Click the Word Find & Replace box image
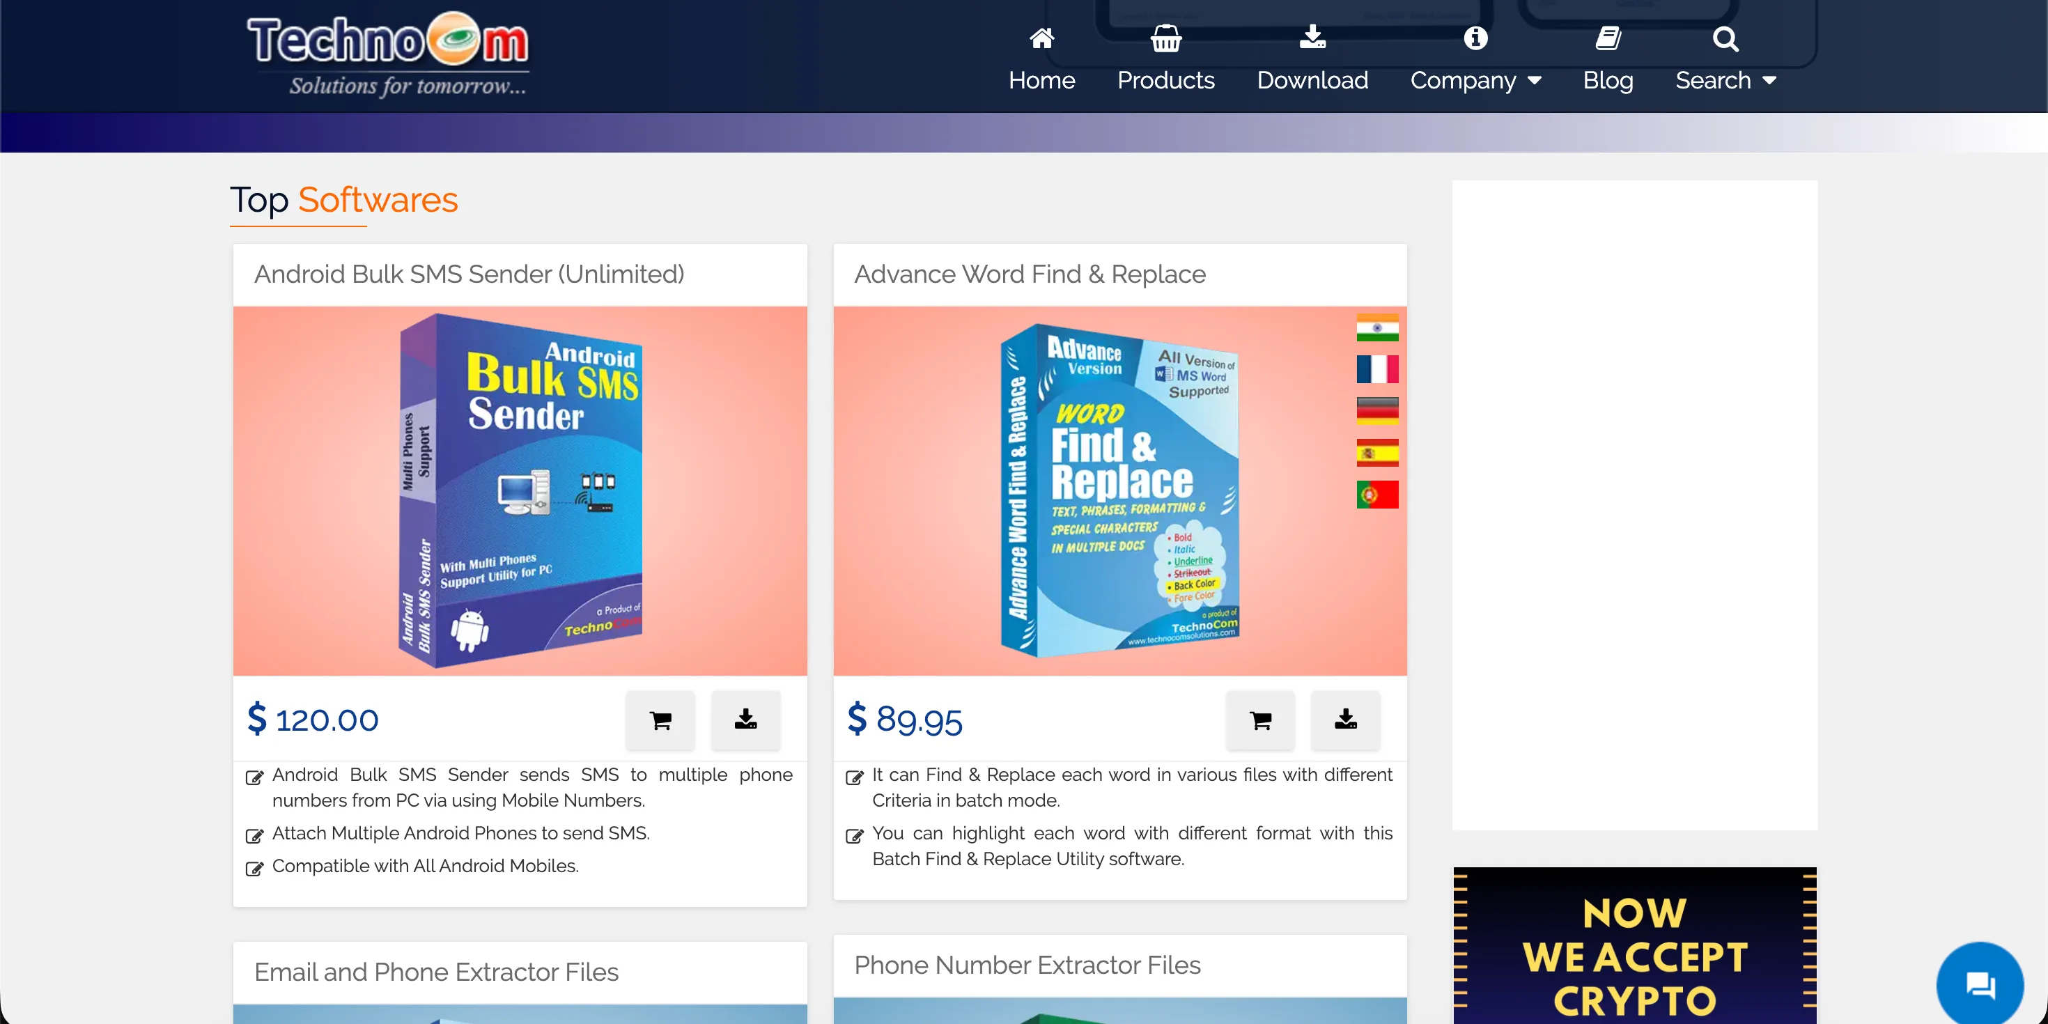Screen dimensions: 2048x1024 click(1119, 490)
